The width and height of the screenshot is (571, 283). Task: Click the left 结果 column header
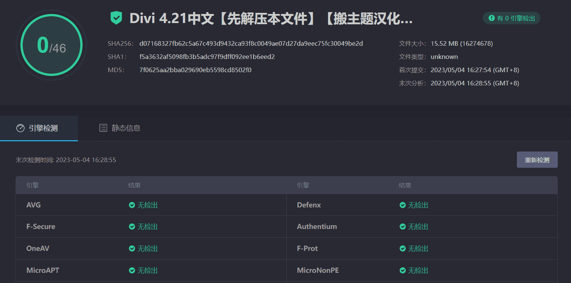click(x=134, y=185)
